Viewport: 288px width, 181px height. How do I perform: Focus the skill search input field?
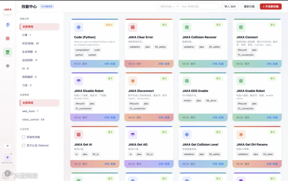188,6
